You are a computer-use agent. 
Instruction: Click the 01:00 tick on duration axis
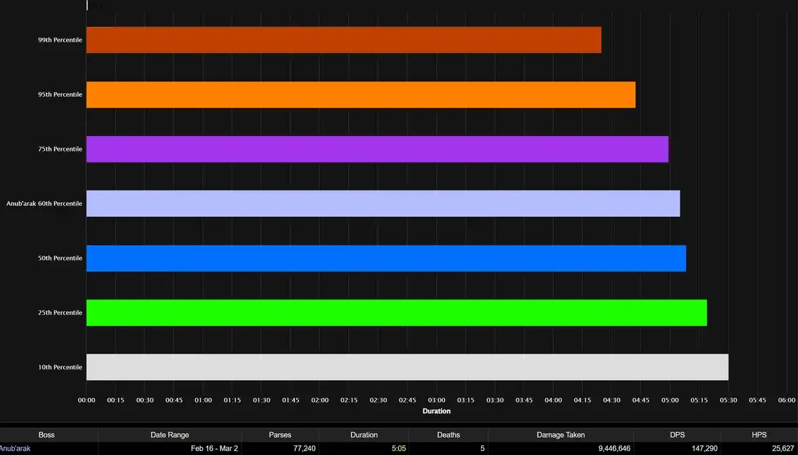pos(203,400)
